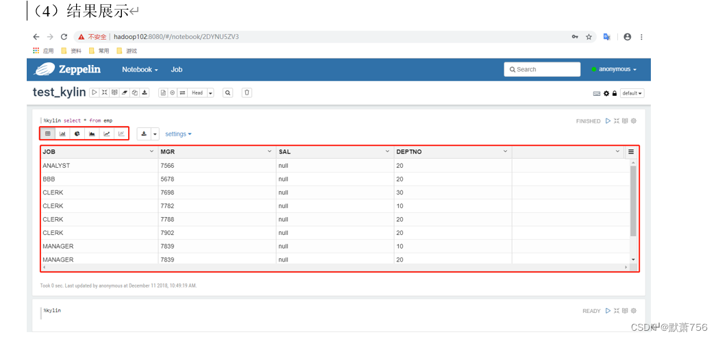The width and height of the screenshot is (718, 339).
Task: Open settings gear of the FINISHED paragraph
Action: [x=634, y=121]
